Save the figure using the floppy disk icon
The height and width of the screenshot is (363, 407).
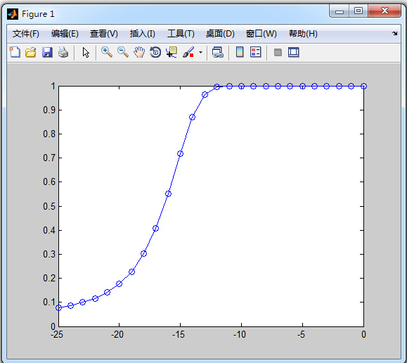tap(47, 52)
